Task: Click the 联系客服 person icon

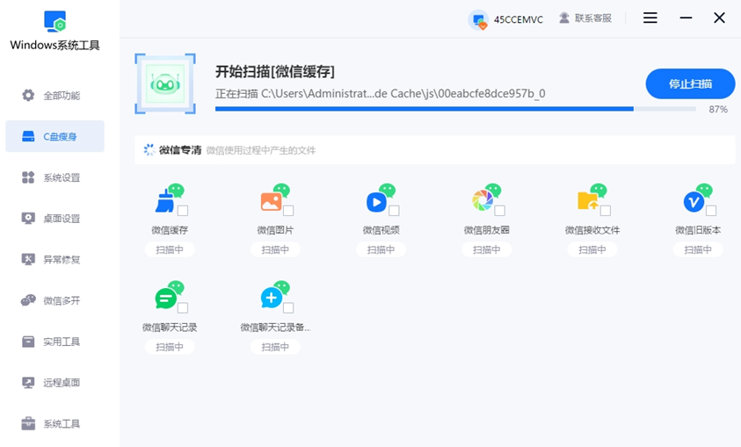Action: (563, 18)
